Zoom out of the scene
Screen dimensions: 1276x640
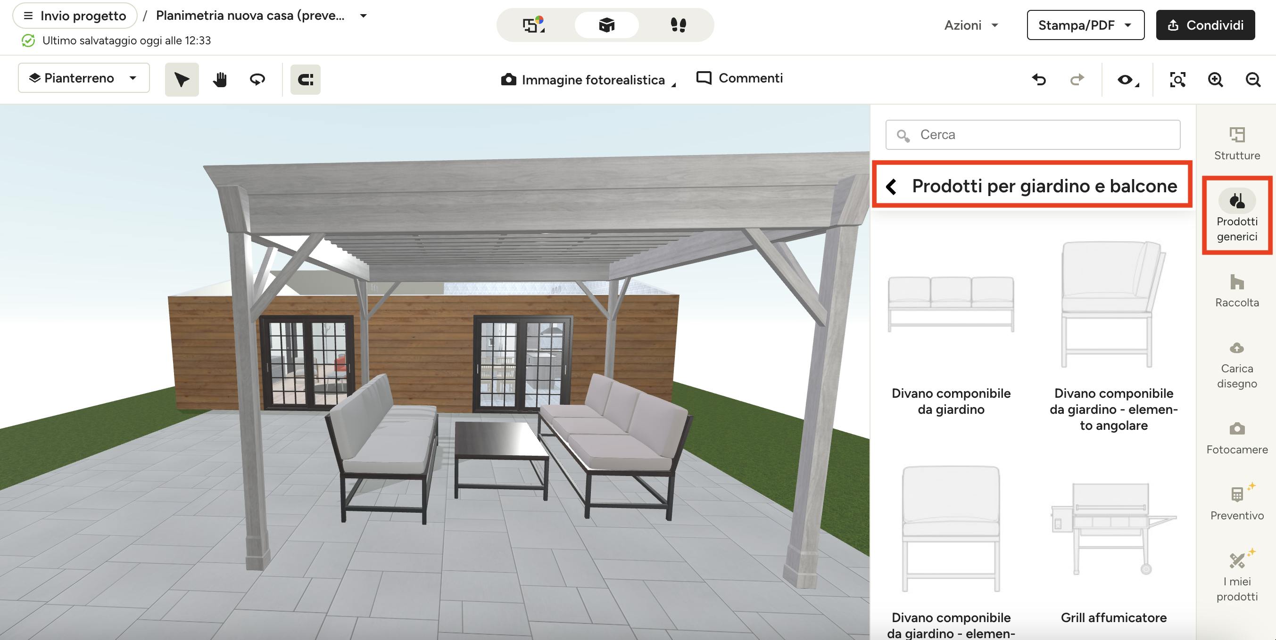1253,79
